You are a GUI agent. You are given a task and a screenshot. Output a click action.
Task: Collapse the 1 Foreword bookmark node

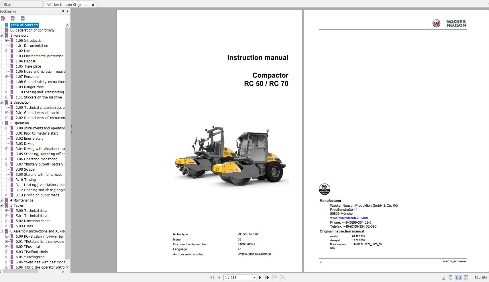pos(1,36)
